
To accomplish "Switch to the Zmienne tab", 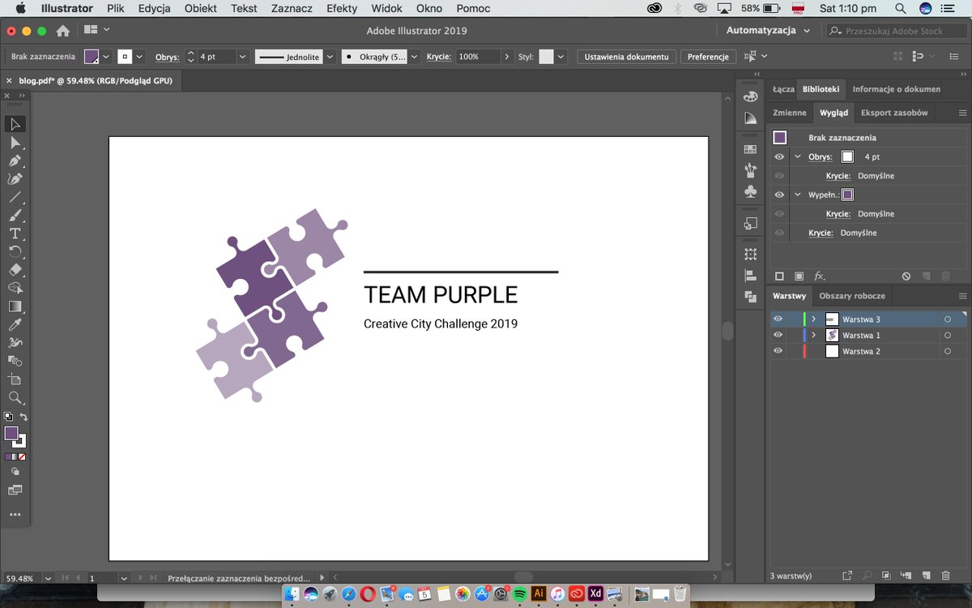I will [x=789, y=113].
